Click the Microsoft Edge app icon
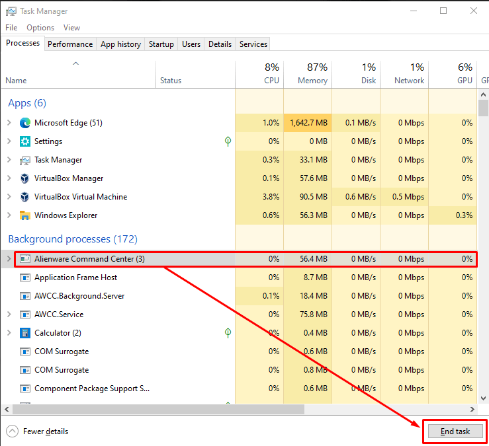The width and height of the screenshot is (489, 446). coord(25,123)
